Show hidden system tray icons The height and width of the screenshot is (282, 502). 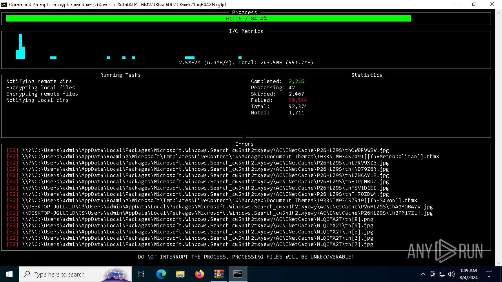coord(423,274)
